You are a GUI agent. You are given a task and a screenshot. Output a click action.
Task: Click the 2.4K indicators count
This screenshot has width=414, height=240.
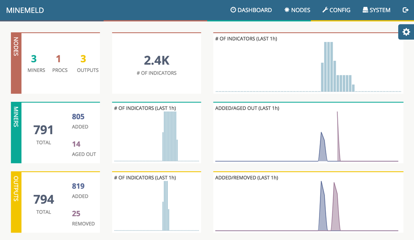pos(156,61)
